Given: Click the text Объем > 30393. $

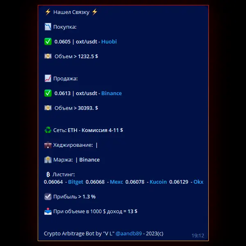Looking at the screenshot, I should (x=76, y=108).
